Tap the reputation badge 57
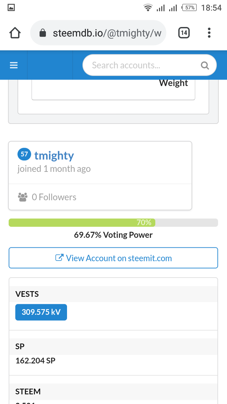Image resolution: width=227 pixels, height=404 pixels. coord(24,154)
